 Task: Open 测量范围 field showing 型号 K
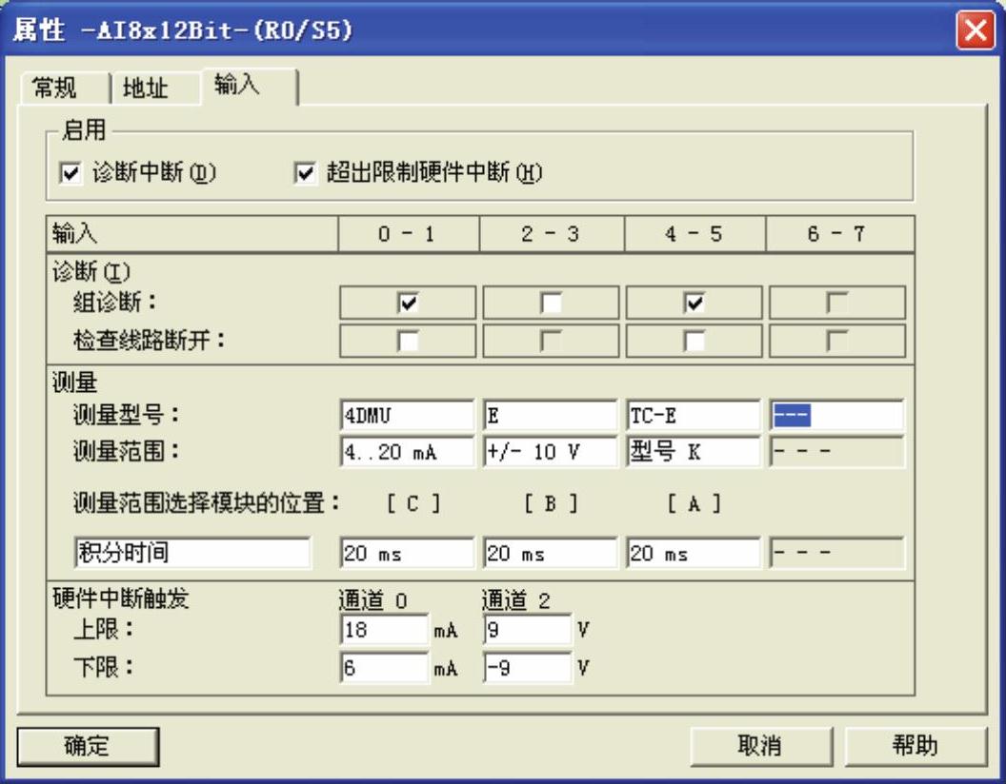pos(694,452)
